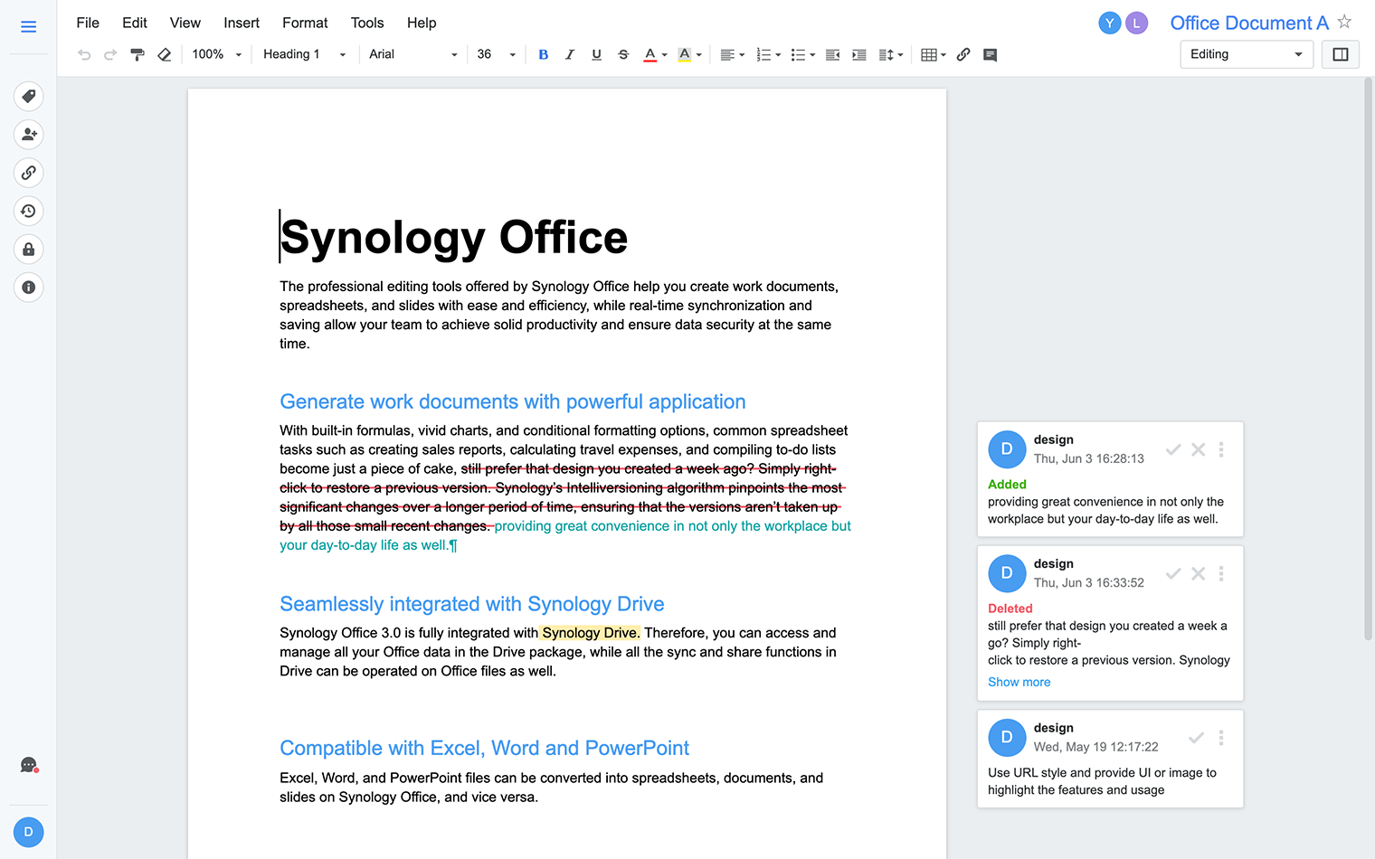Open more options on the Deleted suggestion

click(x=1221, y=573)
